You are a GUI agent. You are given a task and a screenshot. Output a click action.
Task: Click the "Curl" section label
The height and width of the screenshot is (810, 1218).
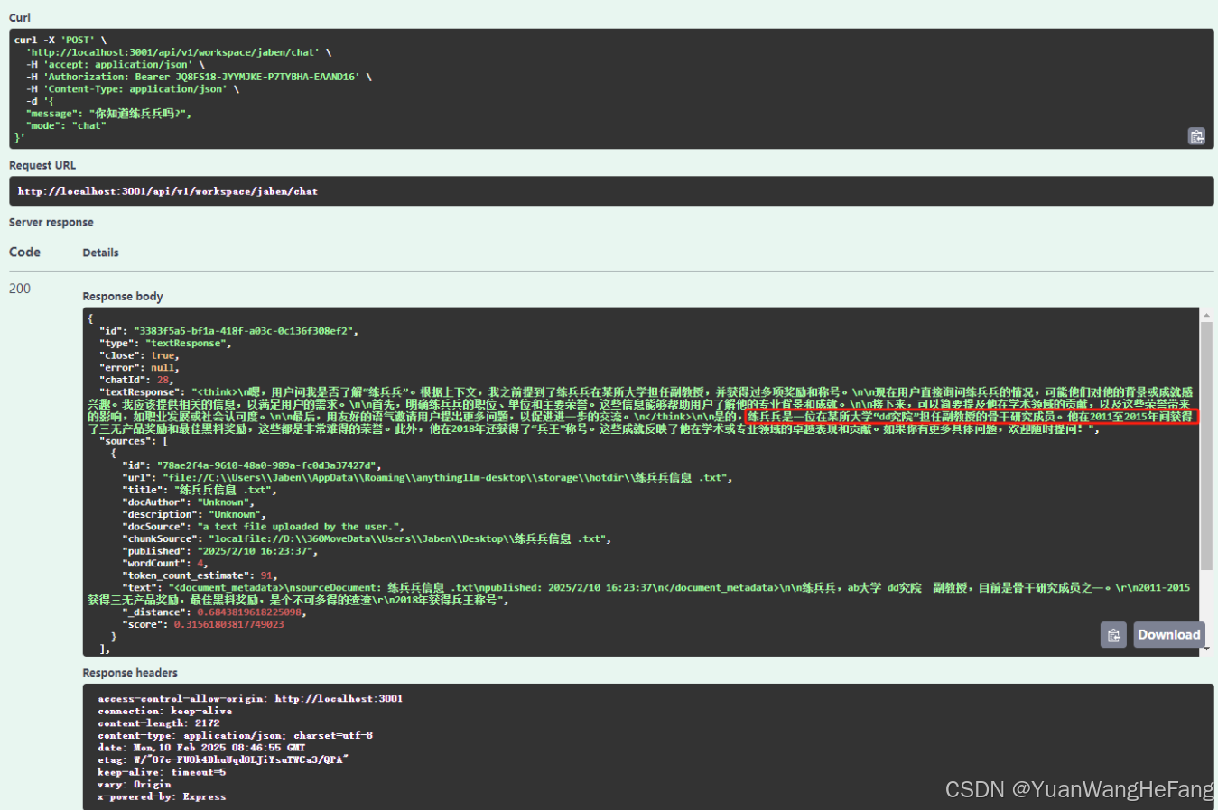(x=20, y=17)
